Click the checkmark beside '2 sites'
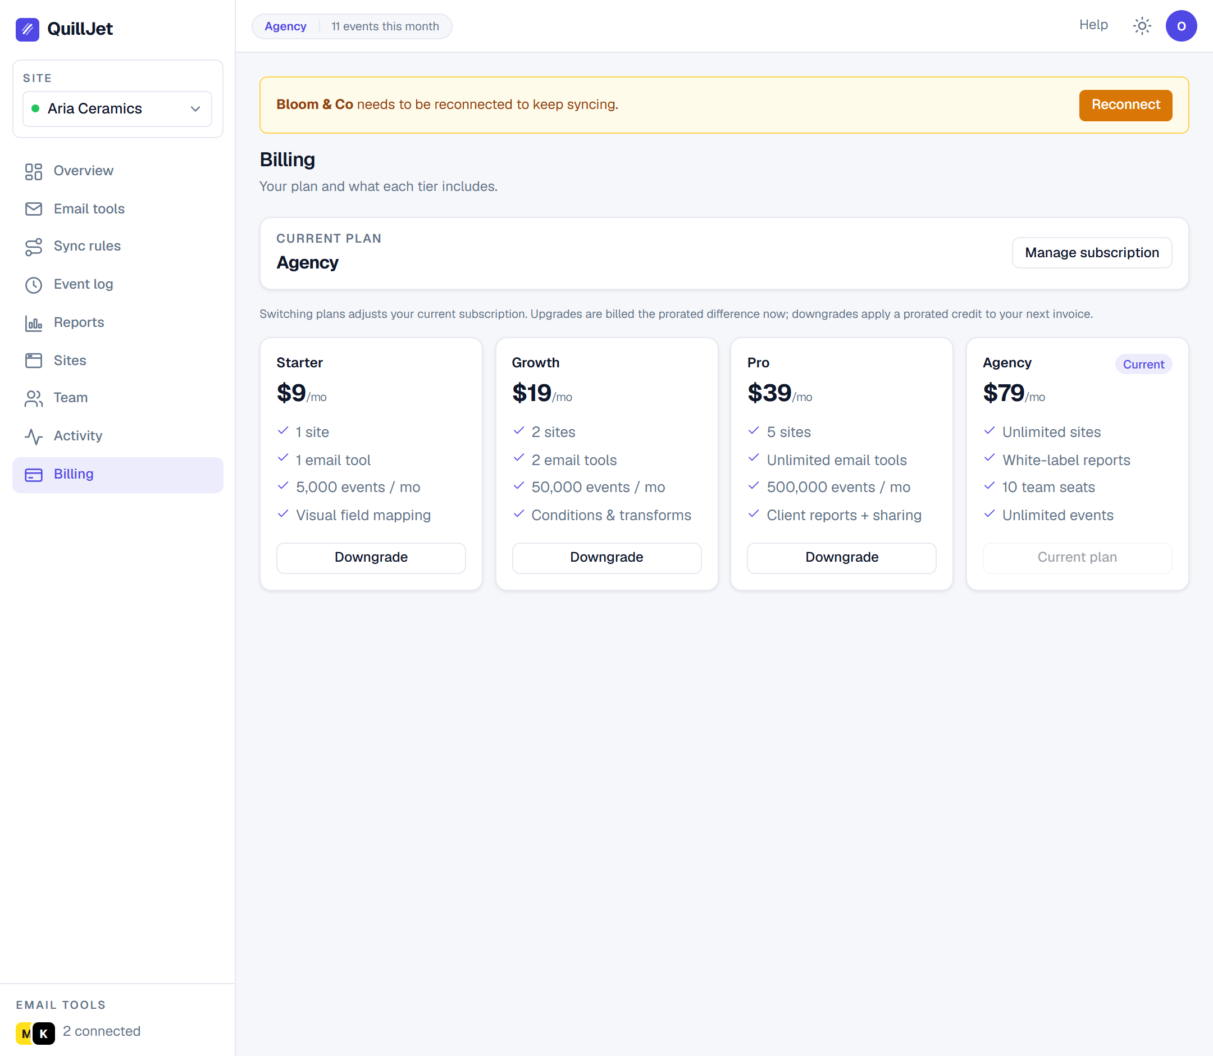 [x=518, y=431]
